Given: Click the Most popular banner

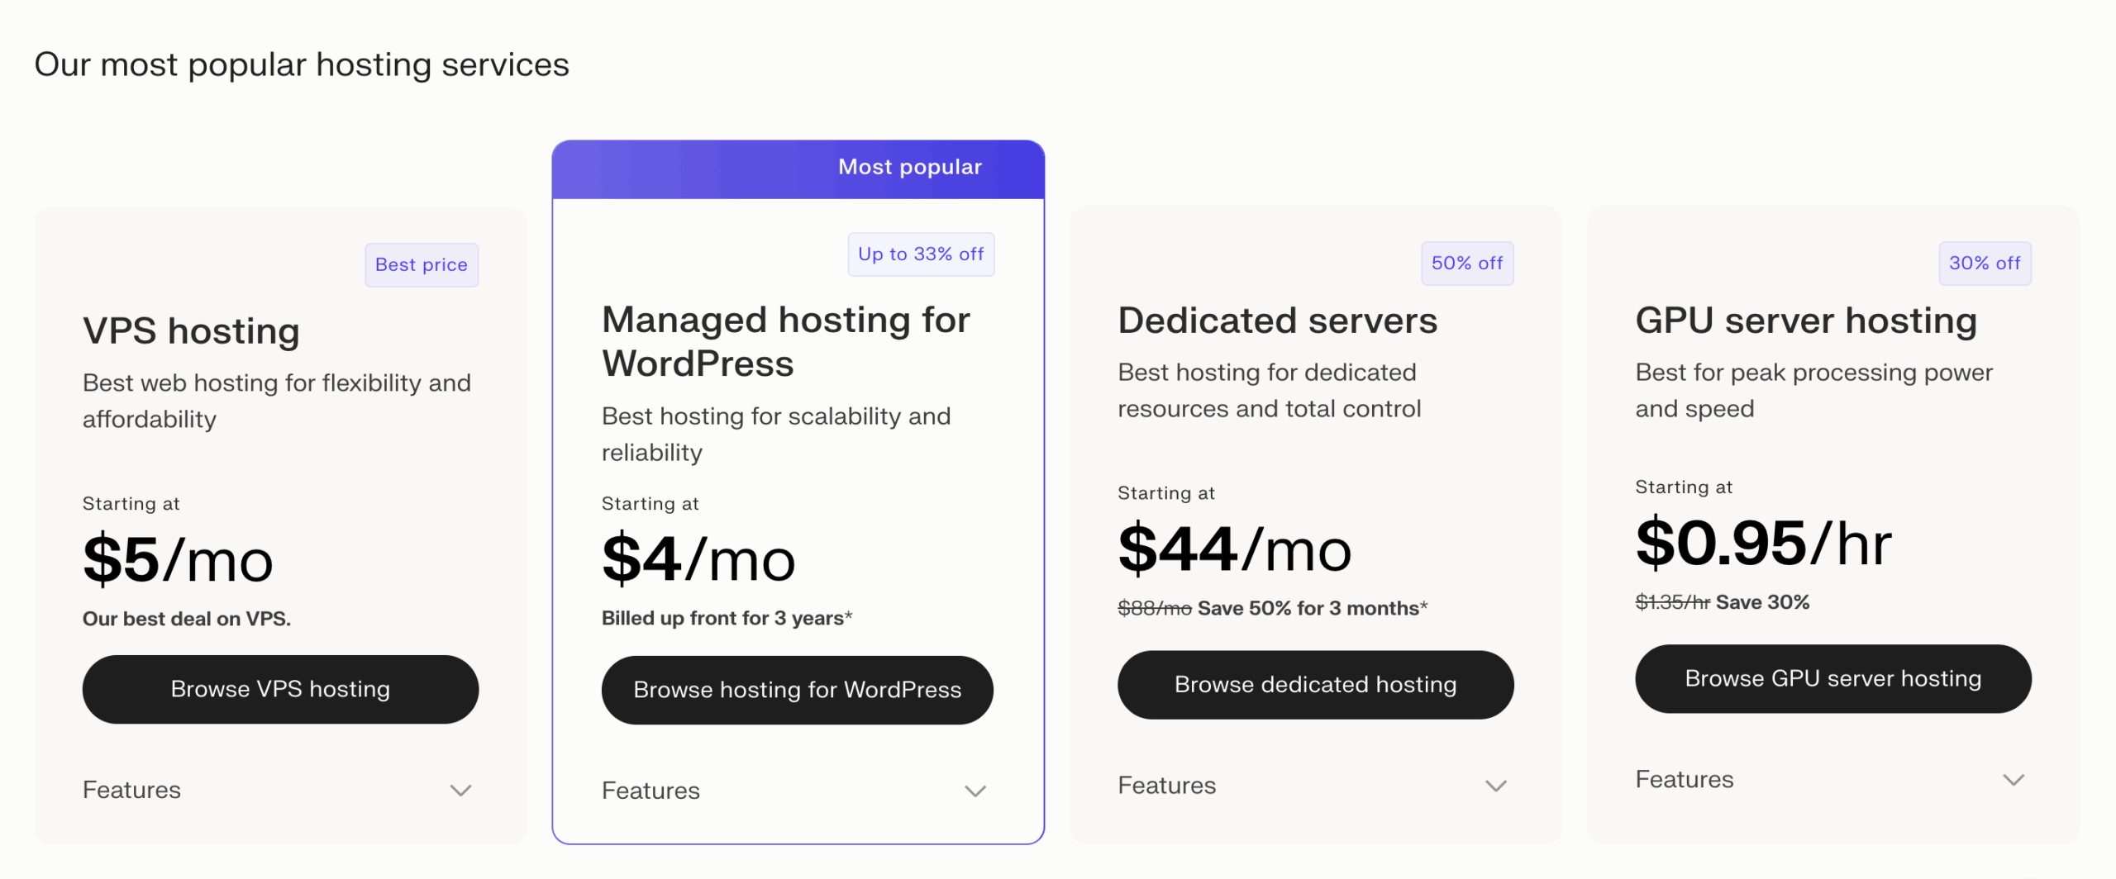Looking at the screenshot, I should [x=909, y=168].
